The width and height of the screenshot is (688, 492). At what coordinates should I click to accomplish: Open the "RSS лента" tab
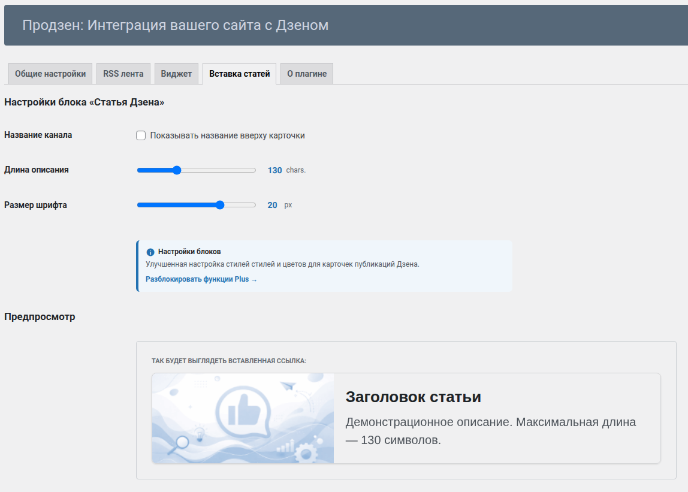(123, 73)
